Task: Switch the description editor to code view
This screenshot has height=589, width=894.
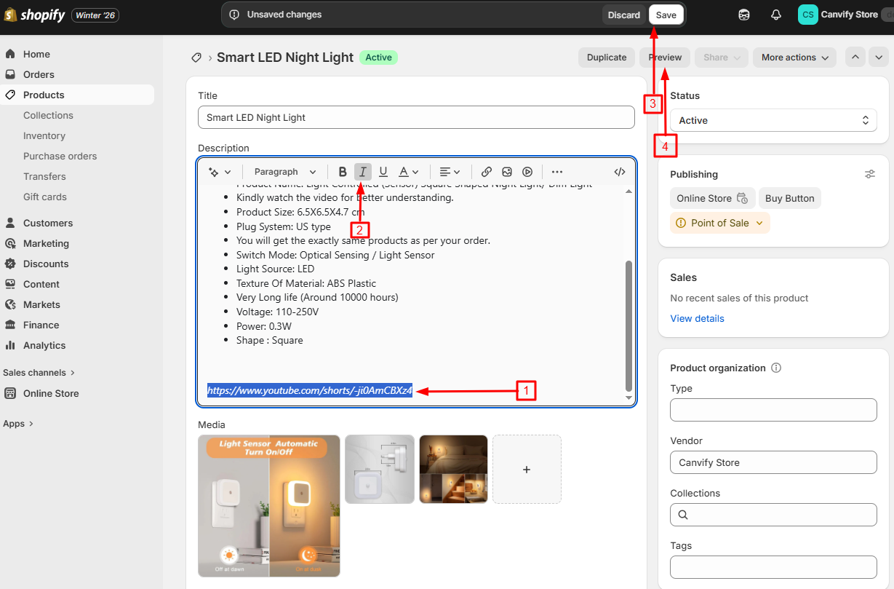Action: click(619, 171)
